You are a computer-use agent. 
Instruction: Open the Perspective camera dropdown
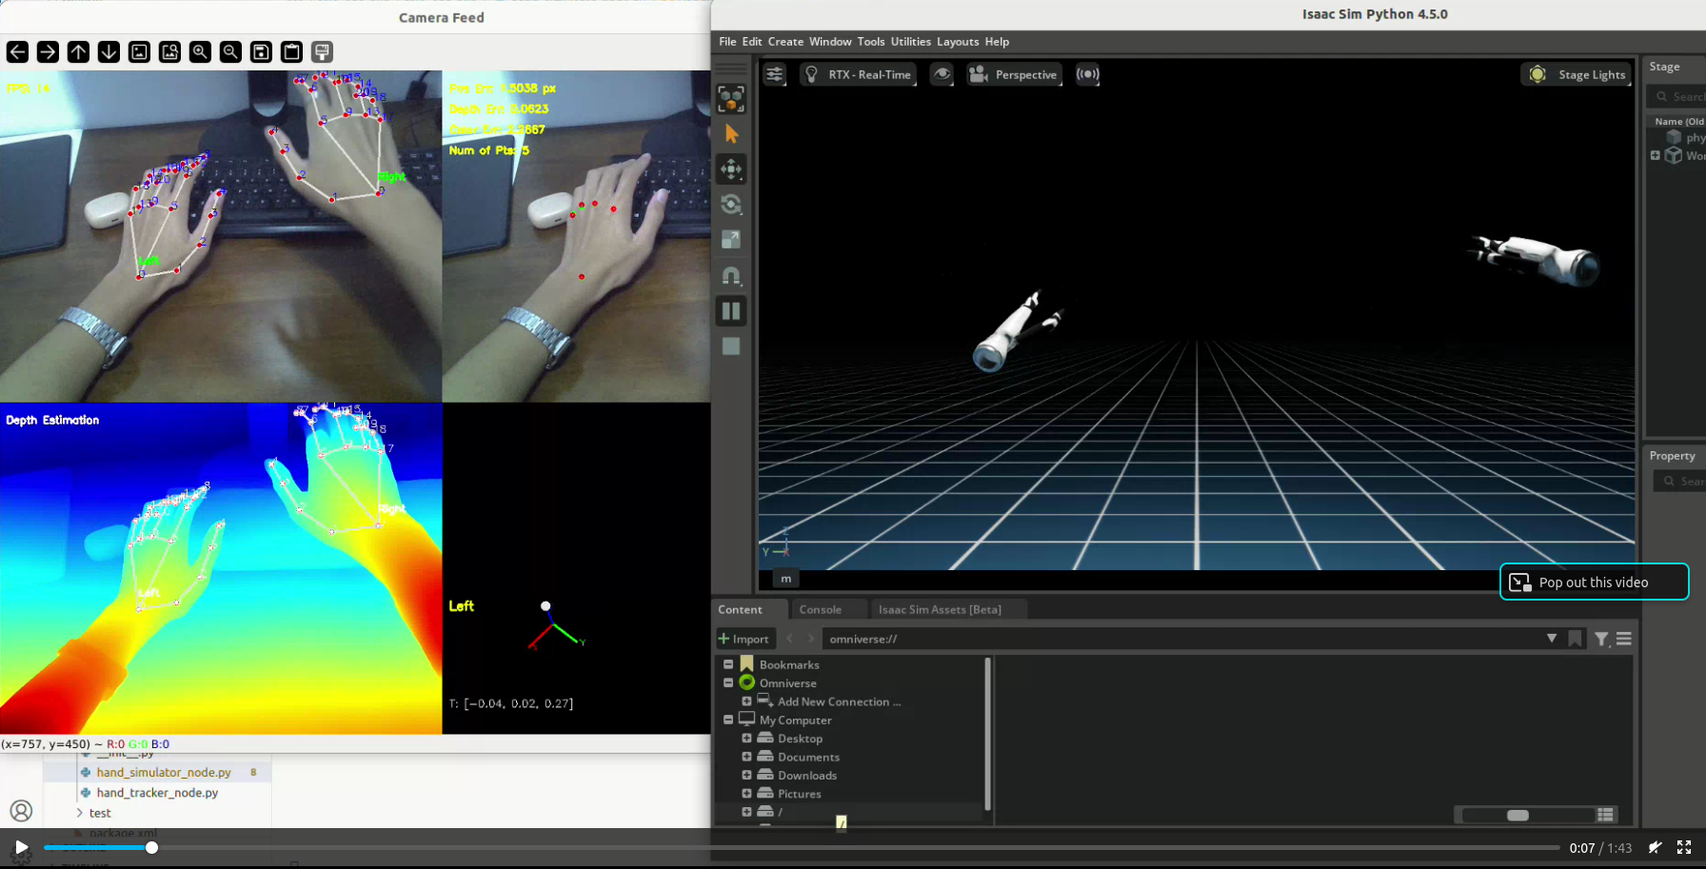tap(1013, 74)
